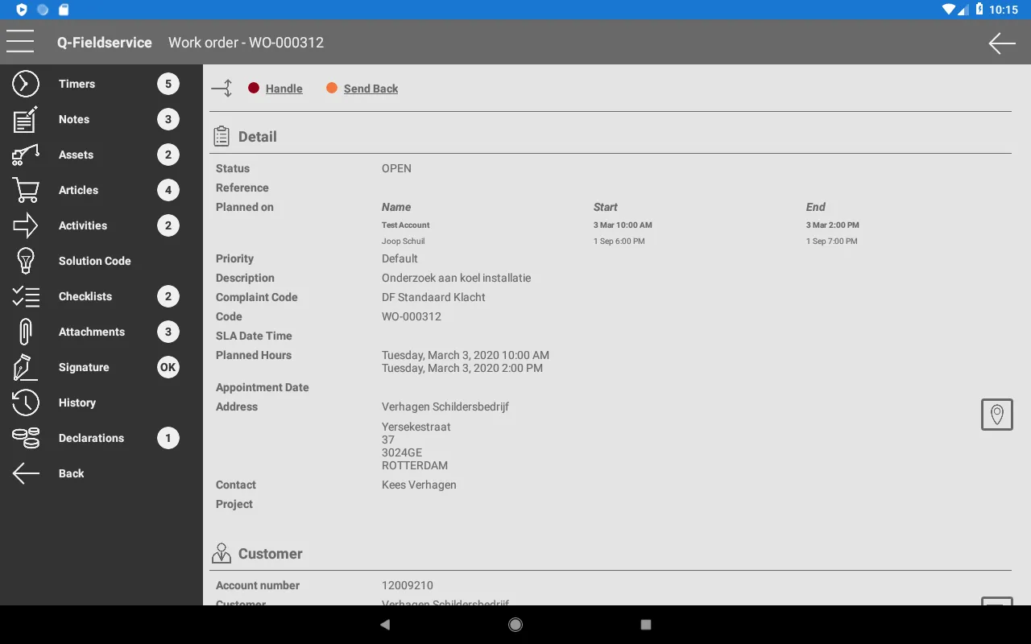Click the Activities arrow icon
The image size is (1031, 644).
tap(26, 225)
